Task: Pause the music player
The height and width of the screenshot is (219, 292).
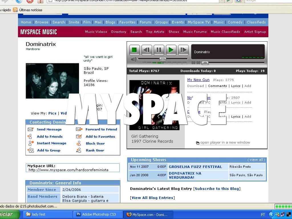Action: click(159, 50)
